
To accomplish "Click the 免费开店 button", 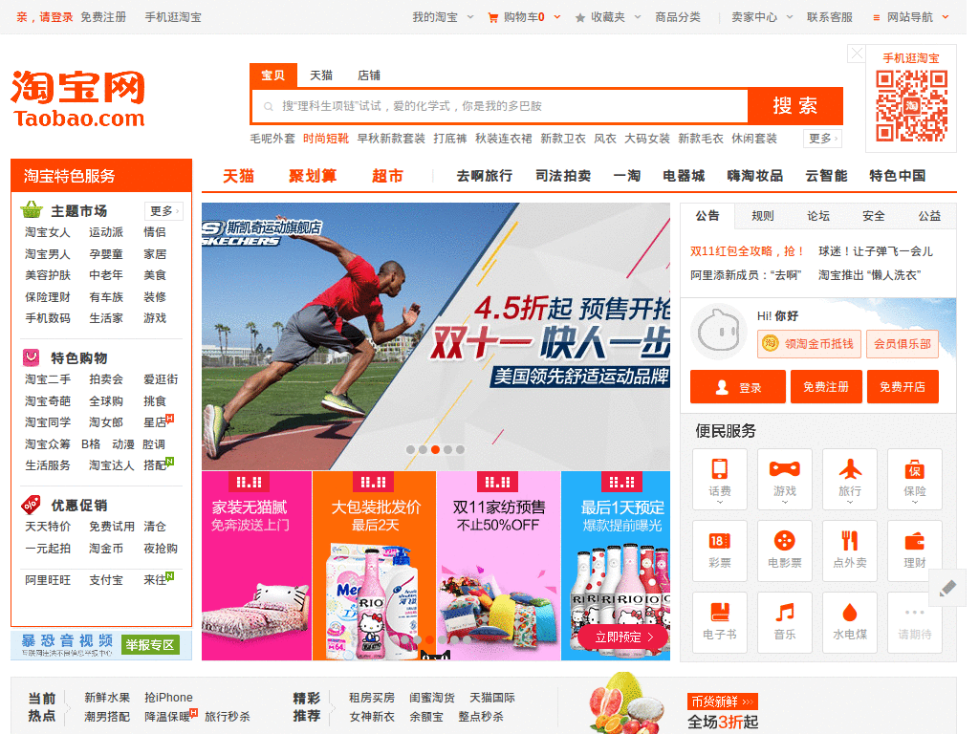I will [x=903, y=387].
